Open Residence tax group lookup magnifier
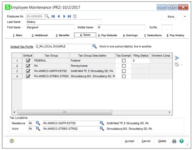The width and height of the screenshot is (193, 150). click(102, 123)
